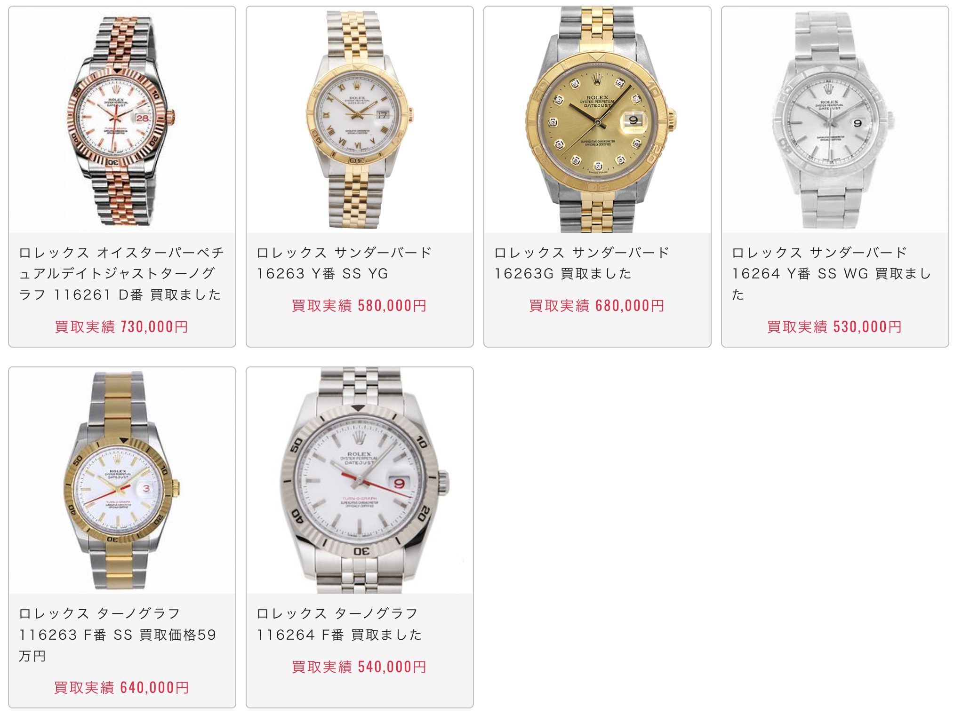Click the ターノグラフ 116263 F番 SS title
962x715 pixels.
click(x=117, y=634)
